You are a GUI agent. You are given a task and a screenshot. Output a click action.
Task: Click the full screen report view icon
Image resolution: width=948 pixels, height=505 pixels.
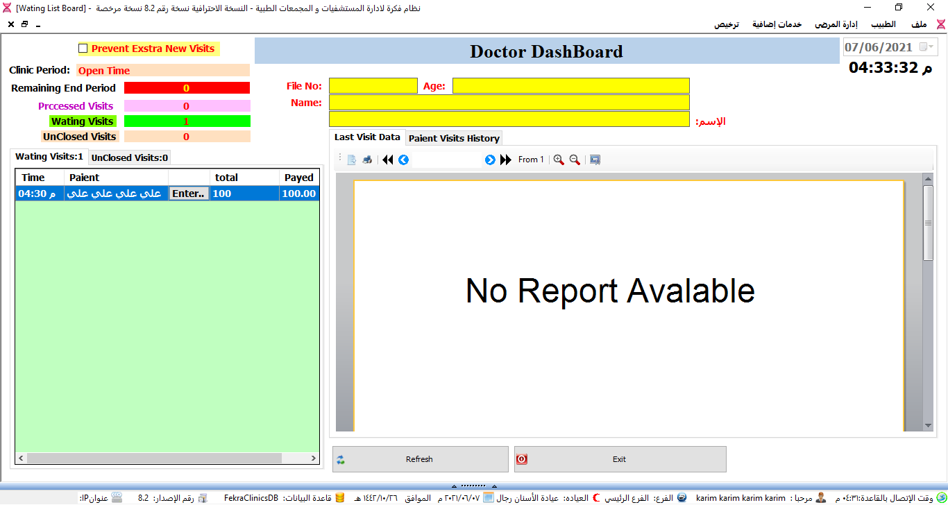tap(595, 160)
